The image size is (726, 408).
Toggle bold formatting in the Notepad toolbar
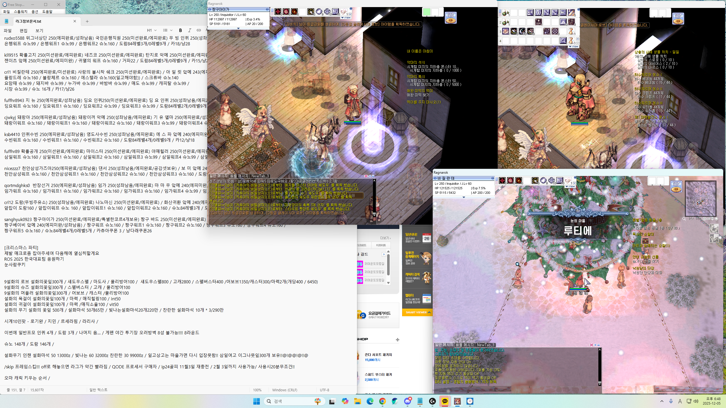point(180,30)
